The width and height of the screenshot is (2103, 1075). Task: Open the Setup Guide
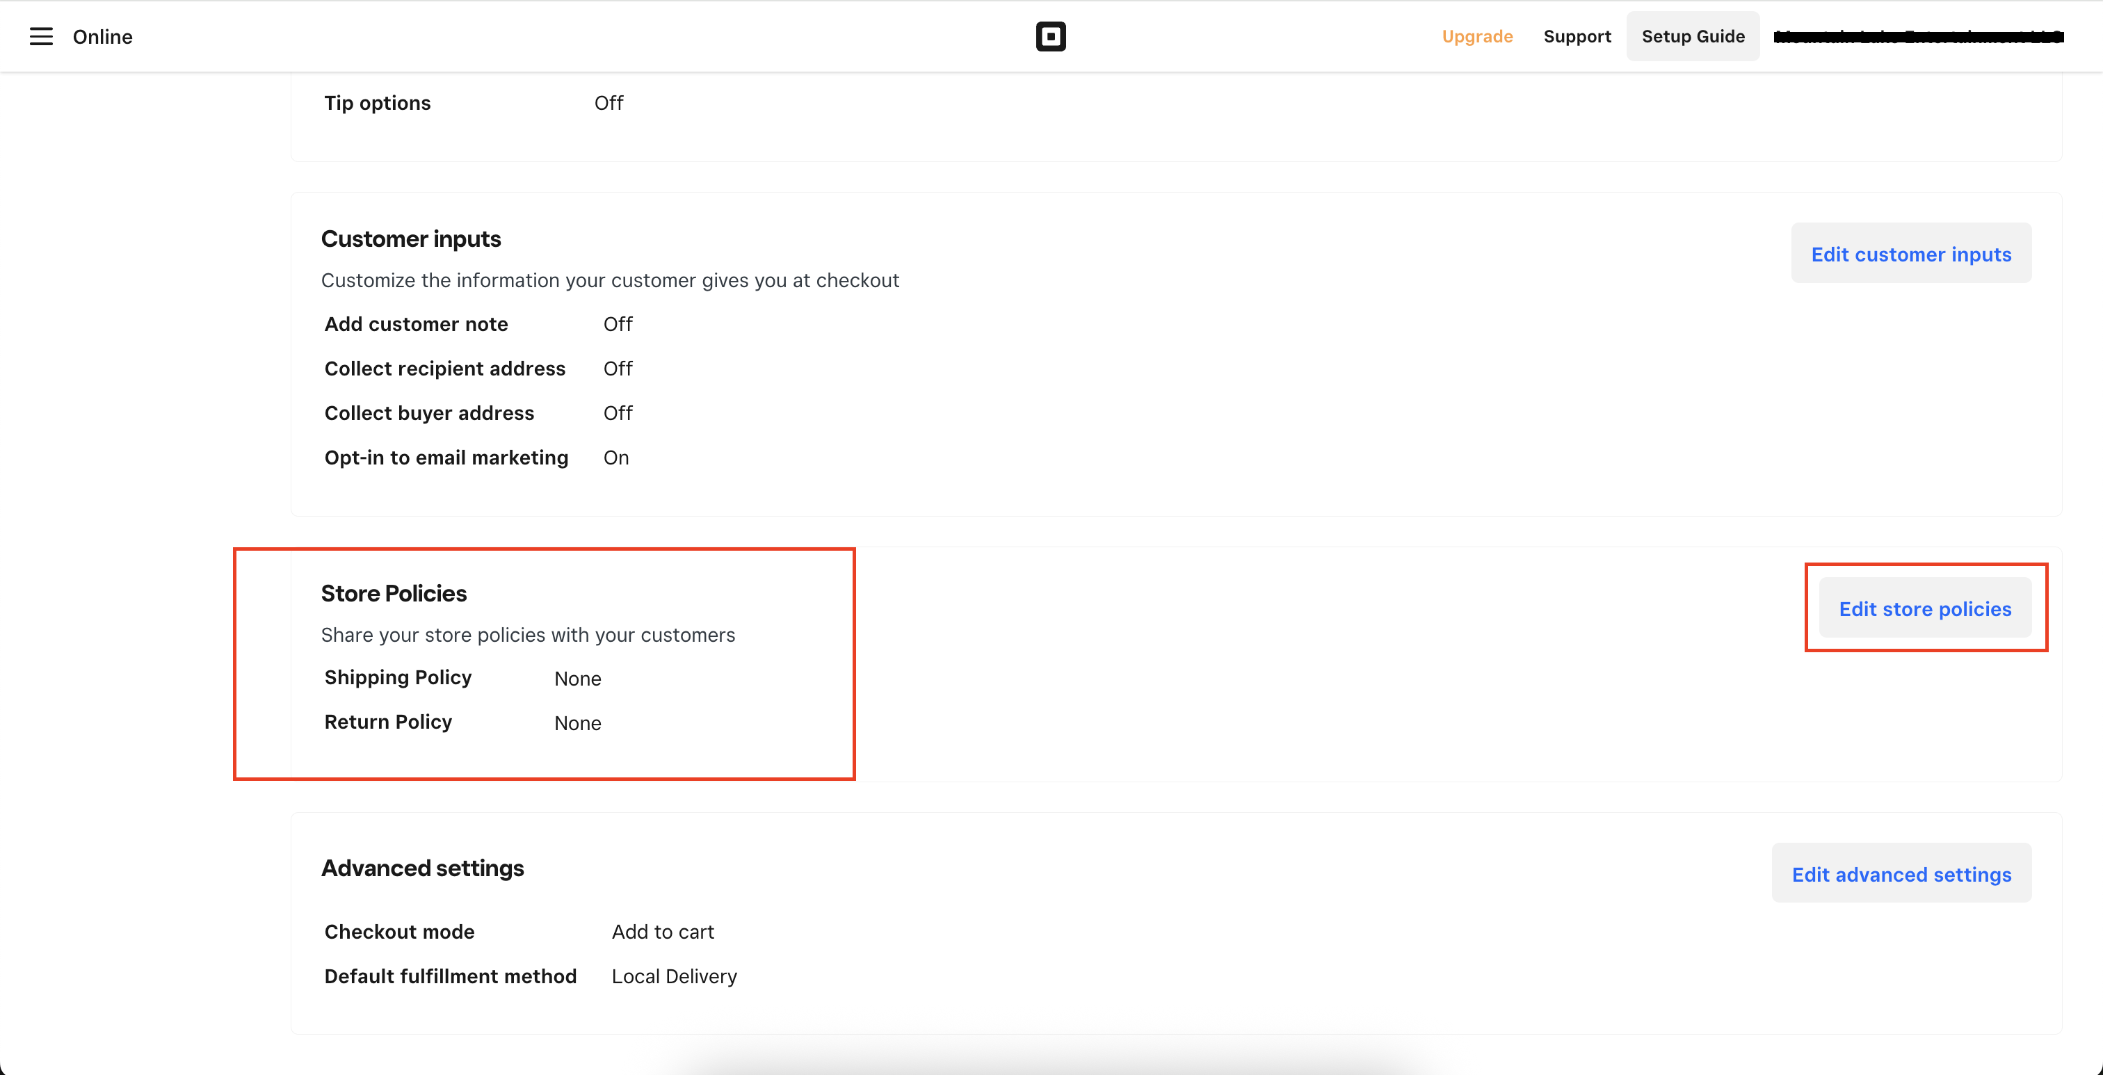pyautogui.click(x=1693, y=36)
